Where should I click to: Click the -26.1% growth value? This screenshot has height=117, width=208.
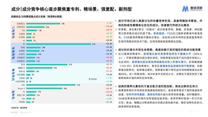[109, 33]
